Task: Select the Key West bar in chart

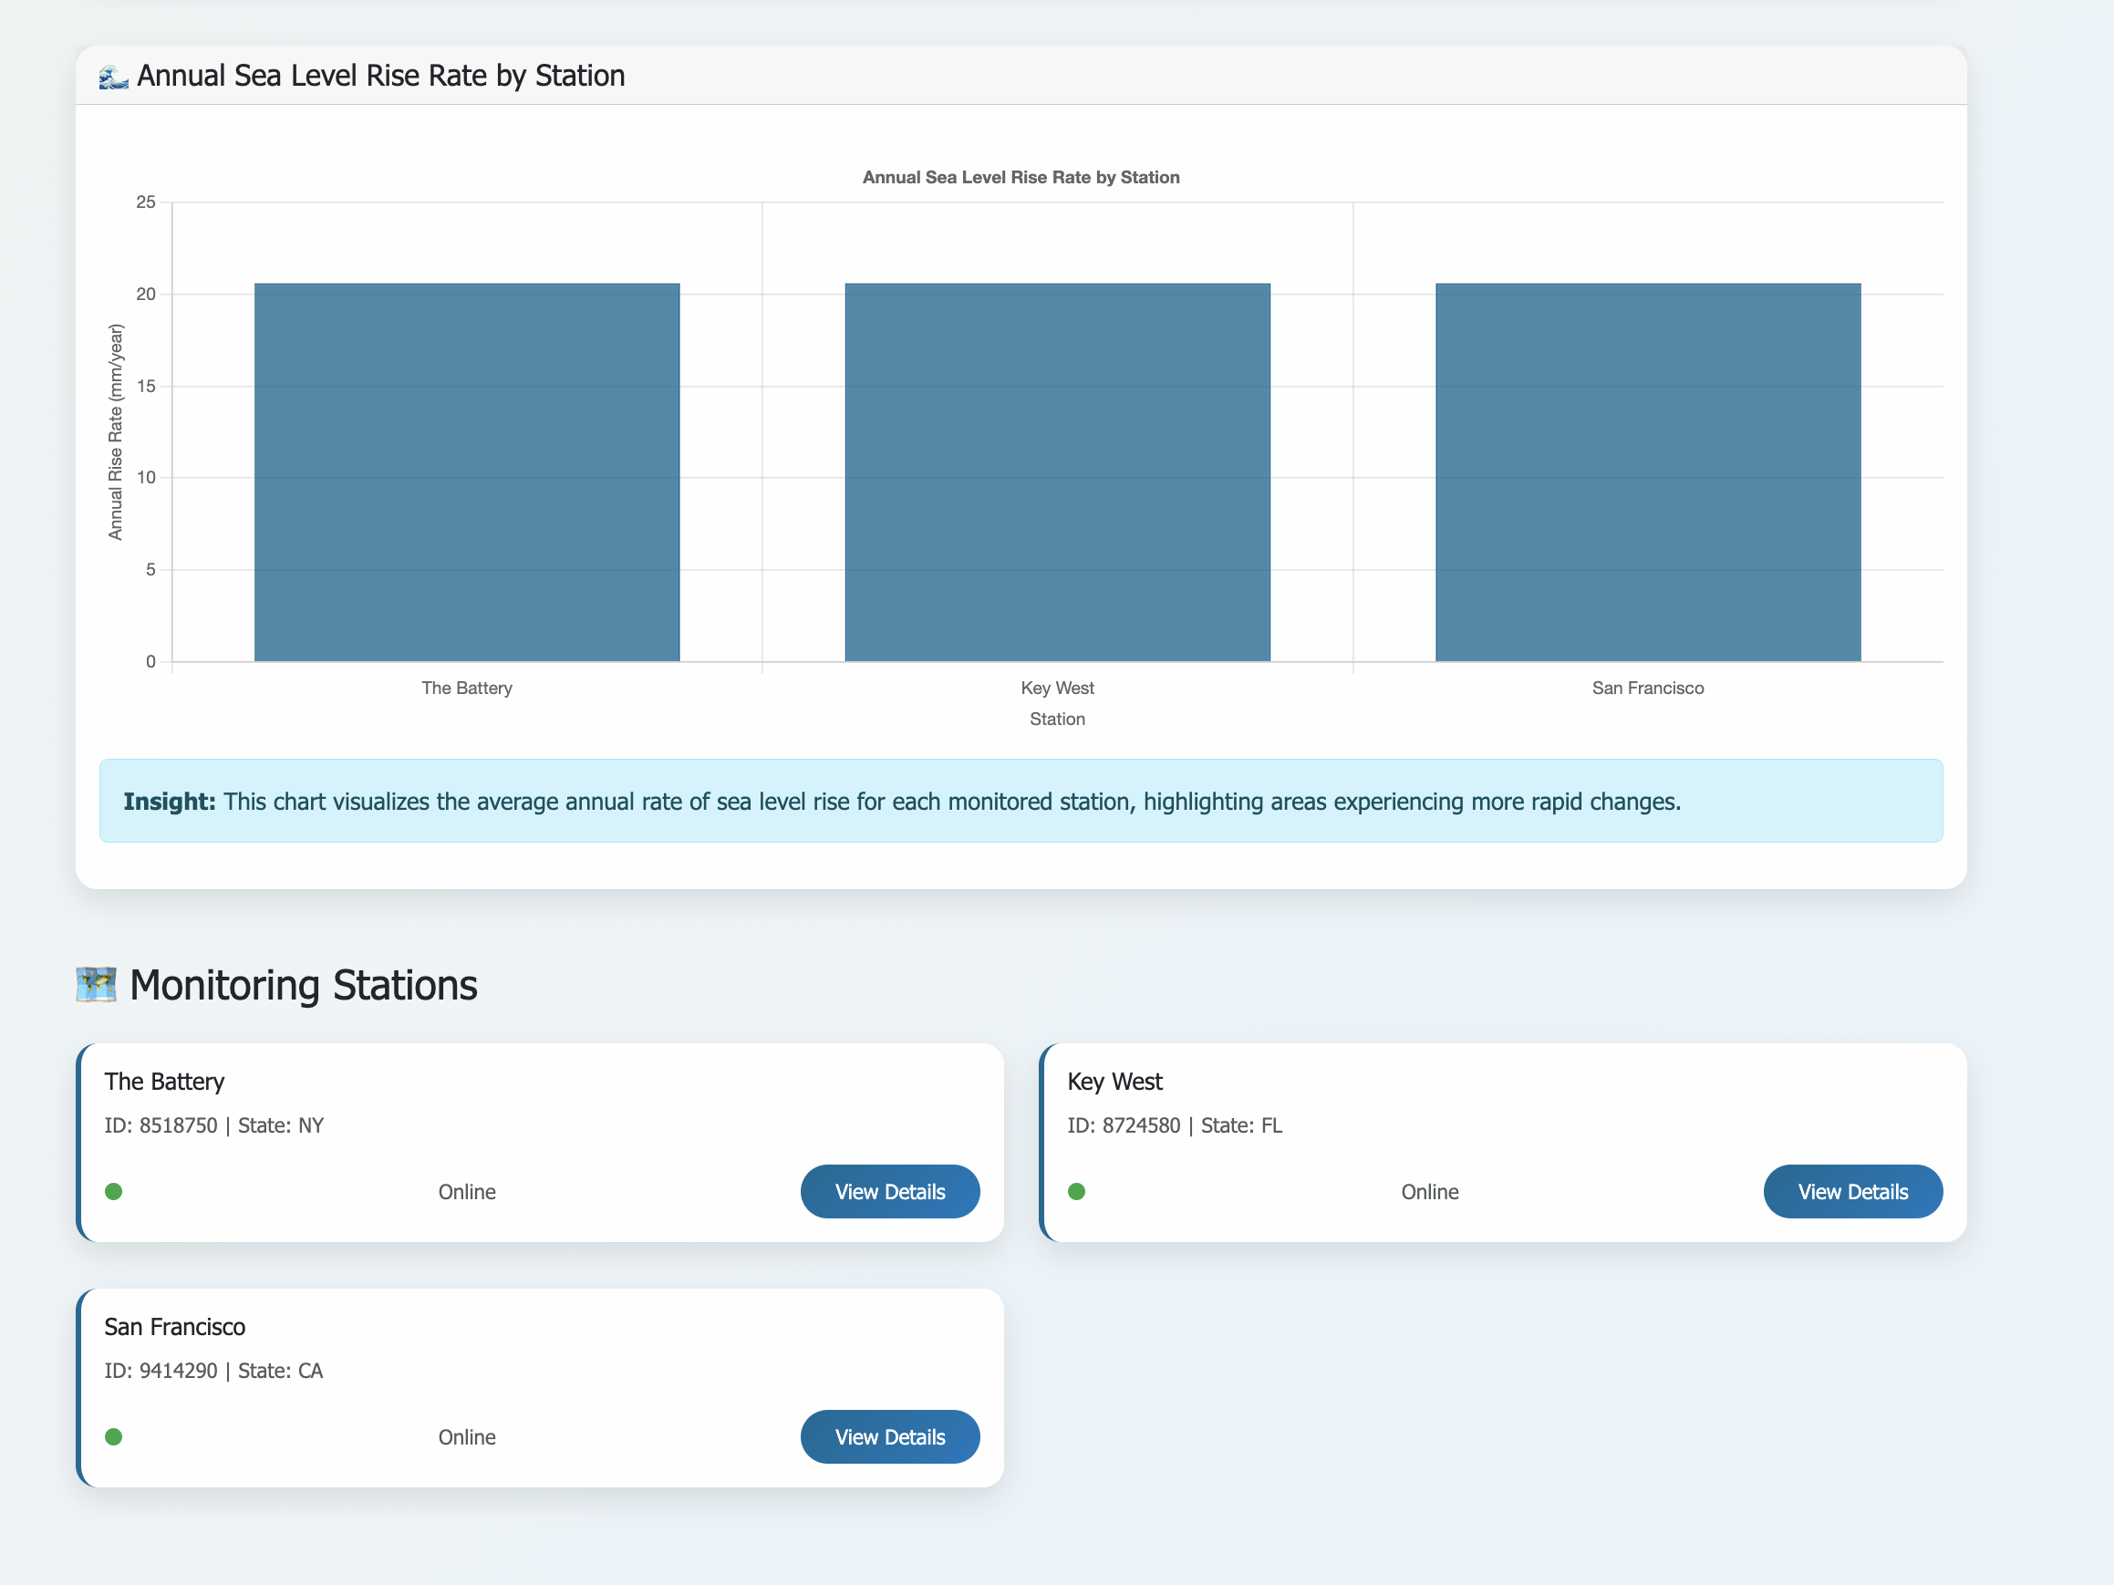Action: (x=1057, y=472)
